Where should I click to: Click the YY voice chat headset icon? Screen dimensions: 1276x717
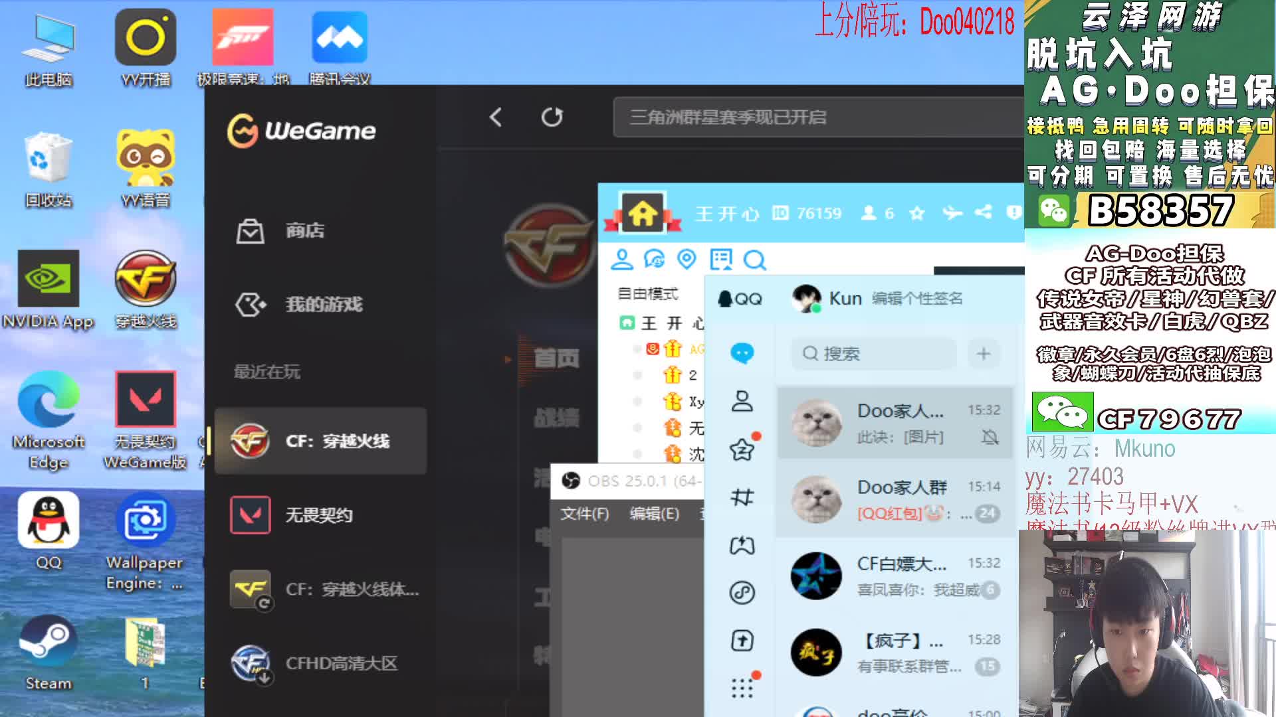click(x=655, y=260)
